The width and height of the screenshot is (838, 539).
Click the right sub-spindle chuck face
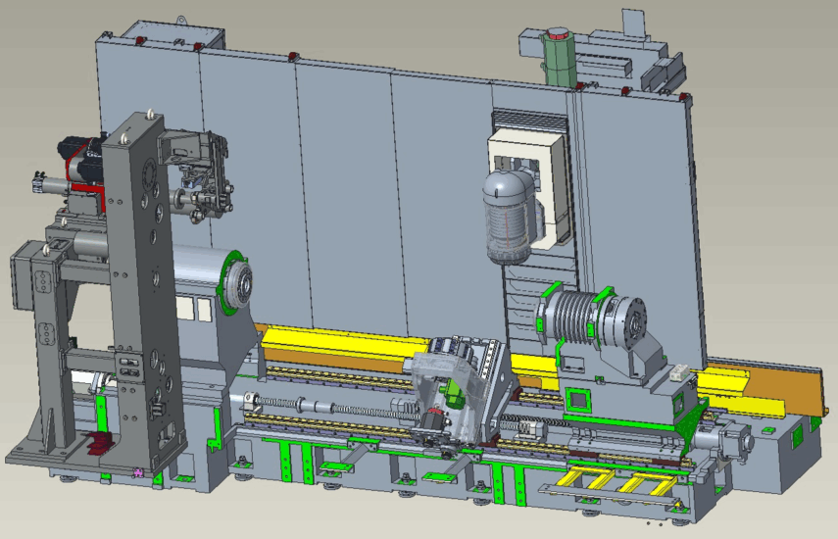point(637,321)
